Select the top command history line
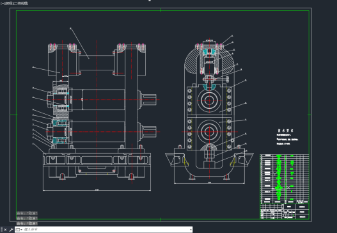337x233 pixels. 27,213
